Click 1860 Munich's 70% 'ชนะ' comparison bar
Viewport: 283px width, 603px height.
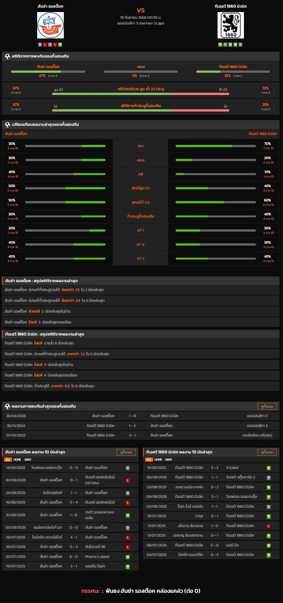216,146
